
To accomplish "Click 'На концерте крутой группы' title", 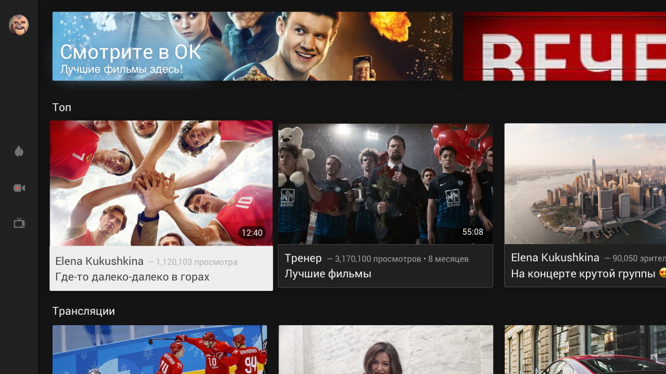I will [x=583, y=274].
